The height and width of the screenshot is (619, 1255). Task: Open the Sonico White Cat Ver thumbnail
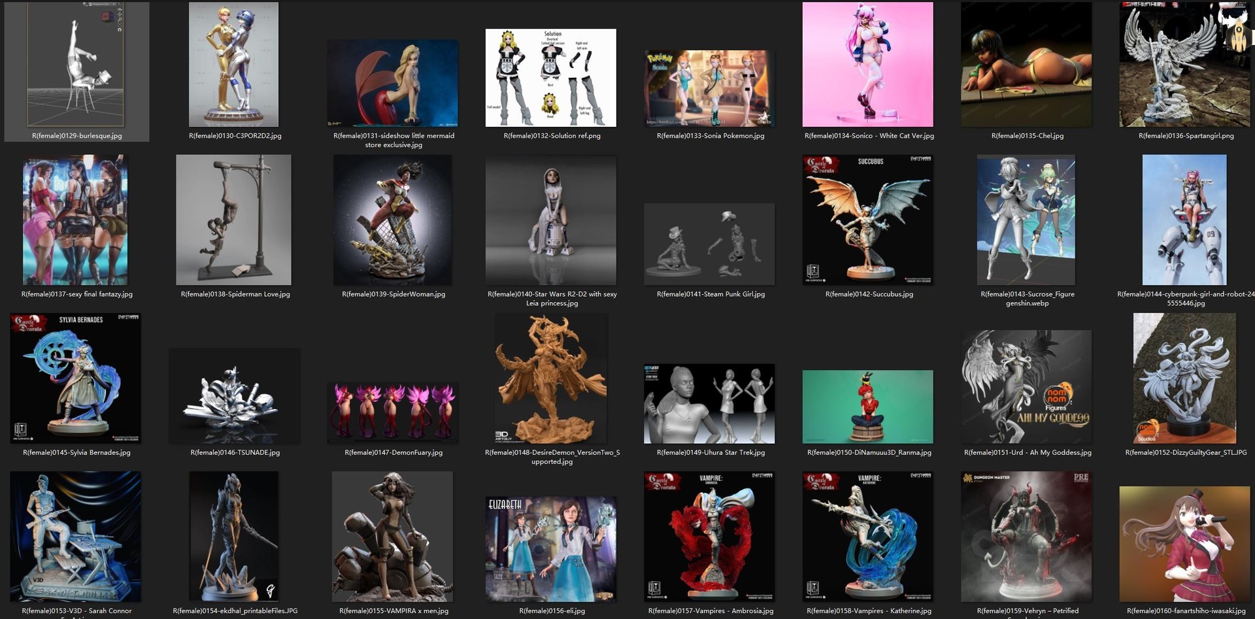[x=868, y=65]
